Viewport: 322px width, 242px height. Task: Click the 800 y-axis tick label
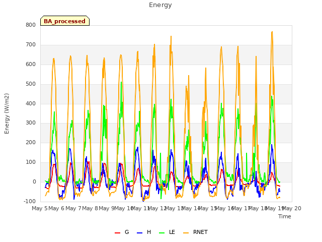coord(31,25)
